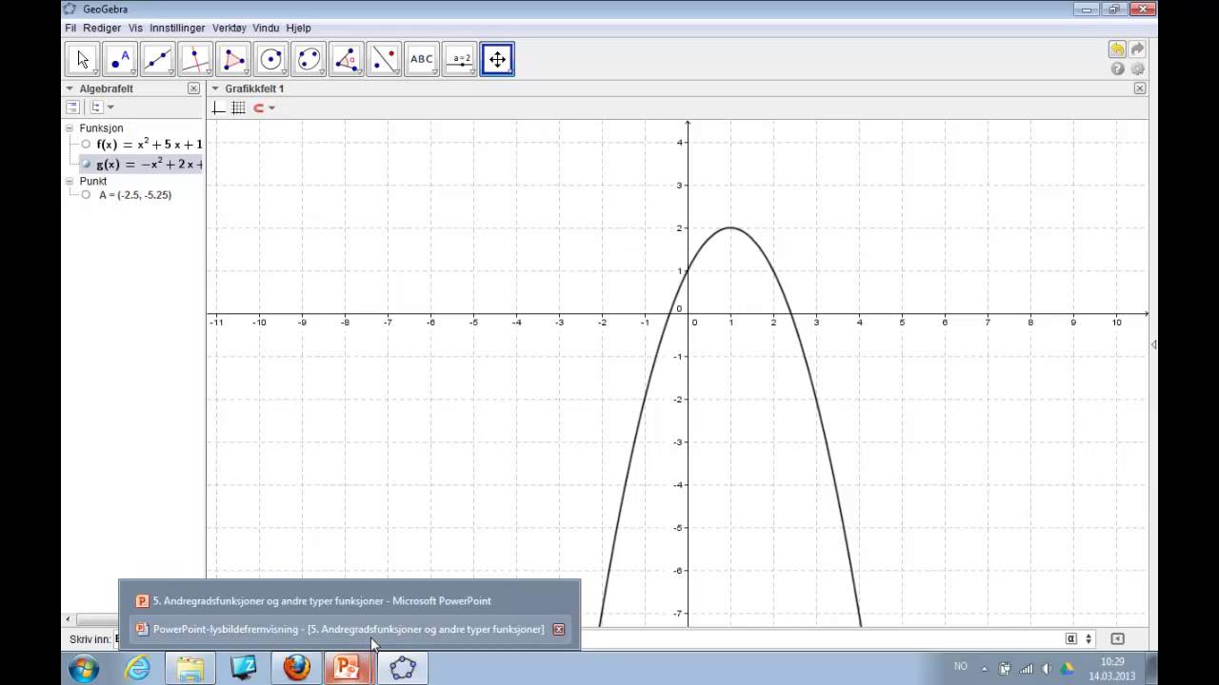The width and height of the screenshot is (1219, 685).
Task: Toggle visibility of point A
Action: click(x=86, y=195)
